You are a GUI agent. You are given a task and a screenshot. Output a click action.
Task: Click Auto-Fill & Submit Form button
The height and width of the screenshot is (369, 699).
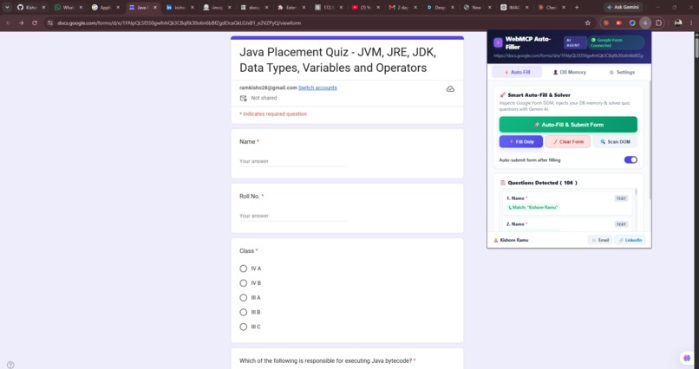click(568, 125)
